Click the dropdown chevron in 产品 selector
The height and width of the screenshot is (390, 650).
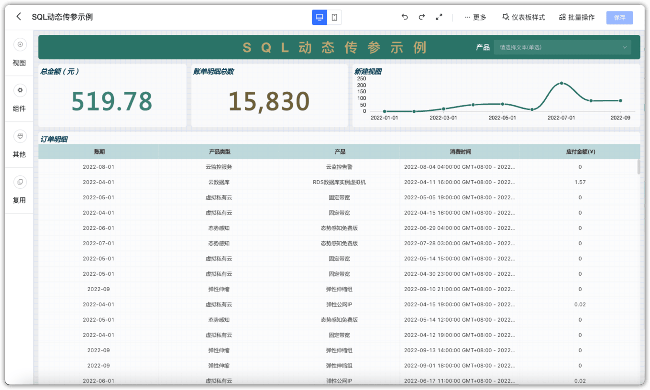tap(624, 47)
